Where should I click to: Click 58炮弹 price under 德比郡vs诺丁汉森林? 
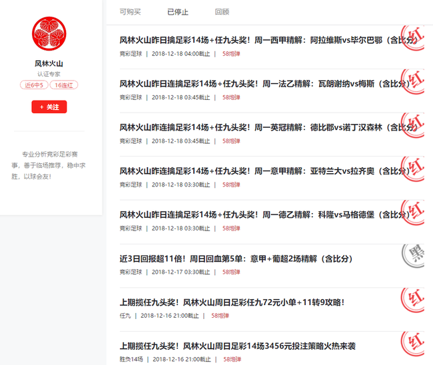(x=231, y=141)
